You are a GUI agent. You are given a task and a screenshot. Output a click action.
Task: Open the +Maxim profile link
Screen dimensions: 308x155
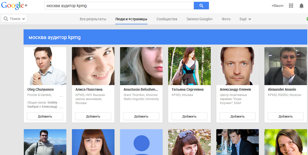(x=277, y=6)
